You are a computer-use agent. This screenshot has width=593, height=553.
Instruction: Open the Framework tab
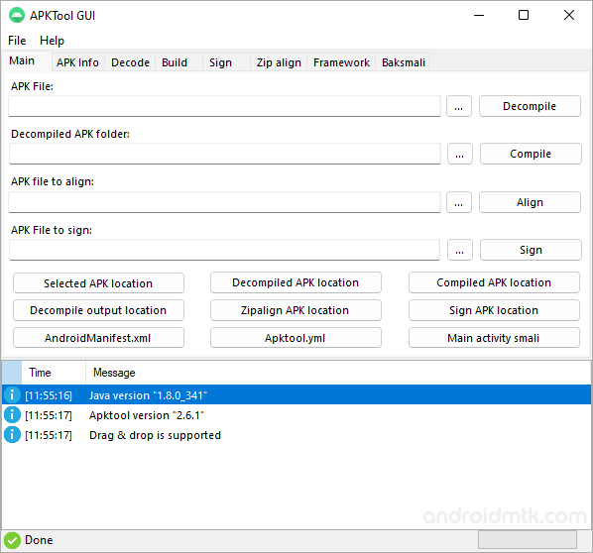point(341,62)
